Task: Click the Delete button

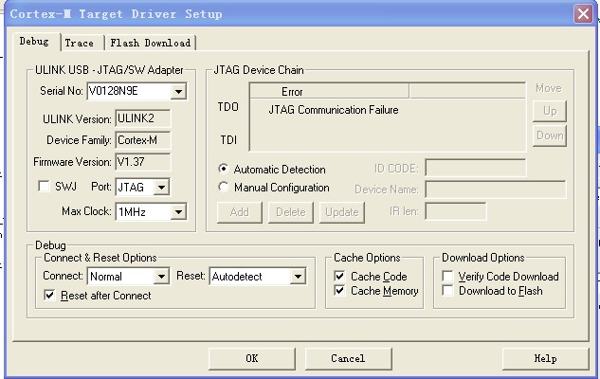Action: (x=291, y=212)
